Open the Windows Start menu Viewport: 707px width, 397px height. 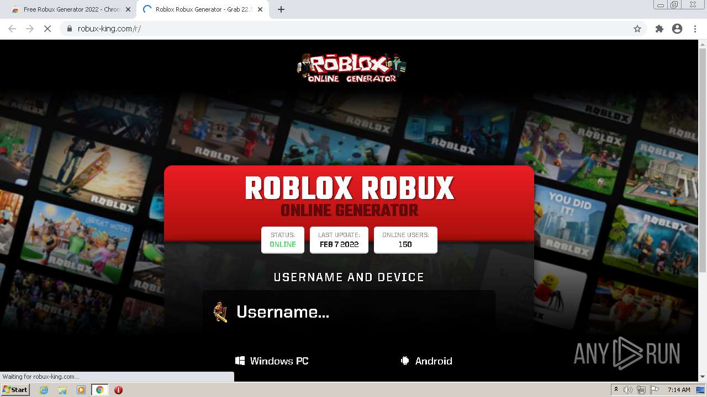click(x=15, y=389)
